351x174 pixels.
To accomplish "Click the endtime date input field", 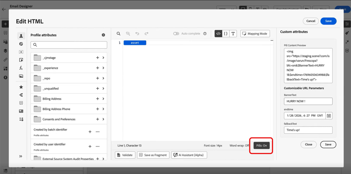I will tap(305, 116).
